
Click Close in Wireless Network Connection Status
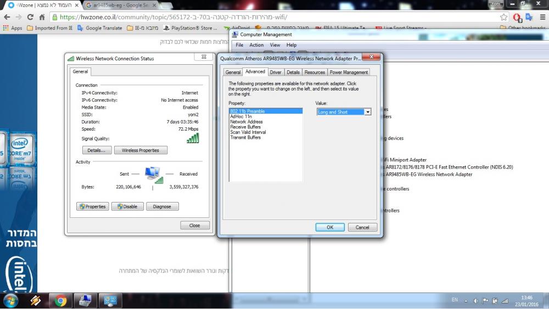(195, 226)
